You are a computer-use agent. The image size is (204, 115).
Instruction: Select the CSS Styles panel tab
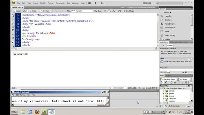tap(164, 42)
